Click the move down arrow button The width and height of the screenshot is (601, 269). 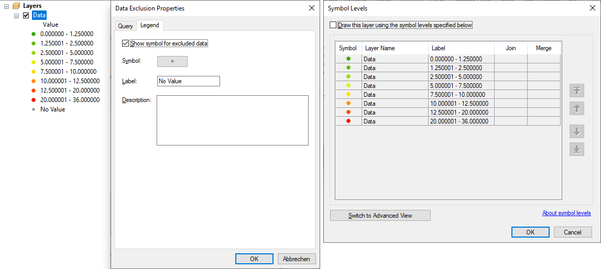[x=576, y=131]
